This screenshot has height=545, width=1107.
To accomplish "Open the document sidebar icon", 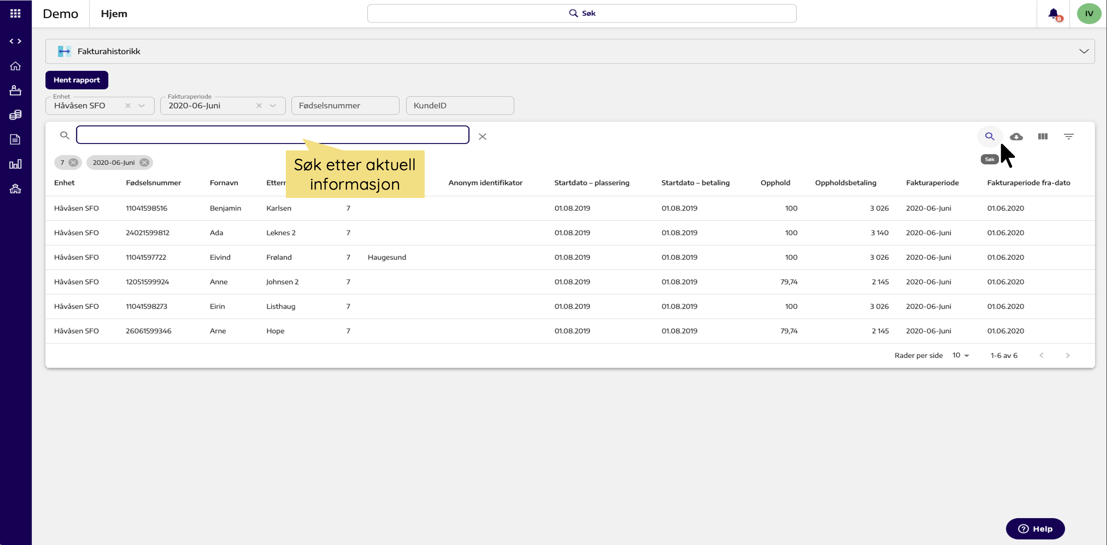I will click(16, 139).
